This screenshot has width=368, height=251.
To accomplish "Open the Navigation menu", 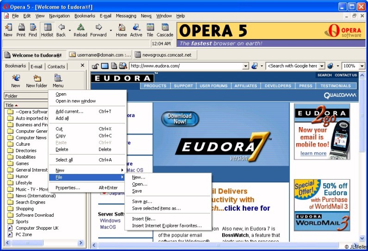I will [59, 16].
